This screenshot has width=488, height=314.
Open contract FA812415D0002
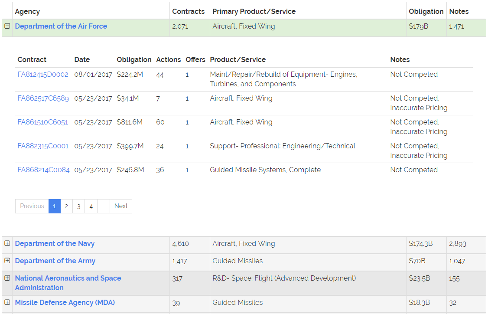click(x=43, y=75)
